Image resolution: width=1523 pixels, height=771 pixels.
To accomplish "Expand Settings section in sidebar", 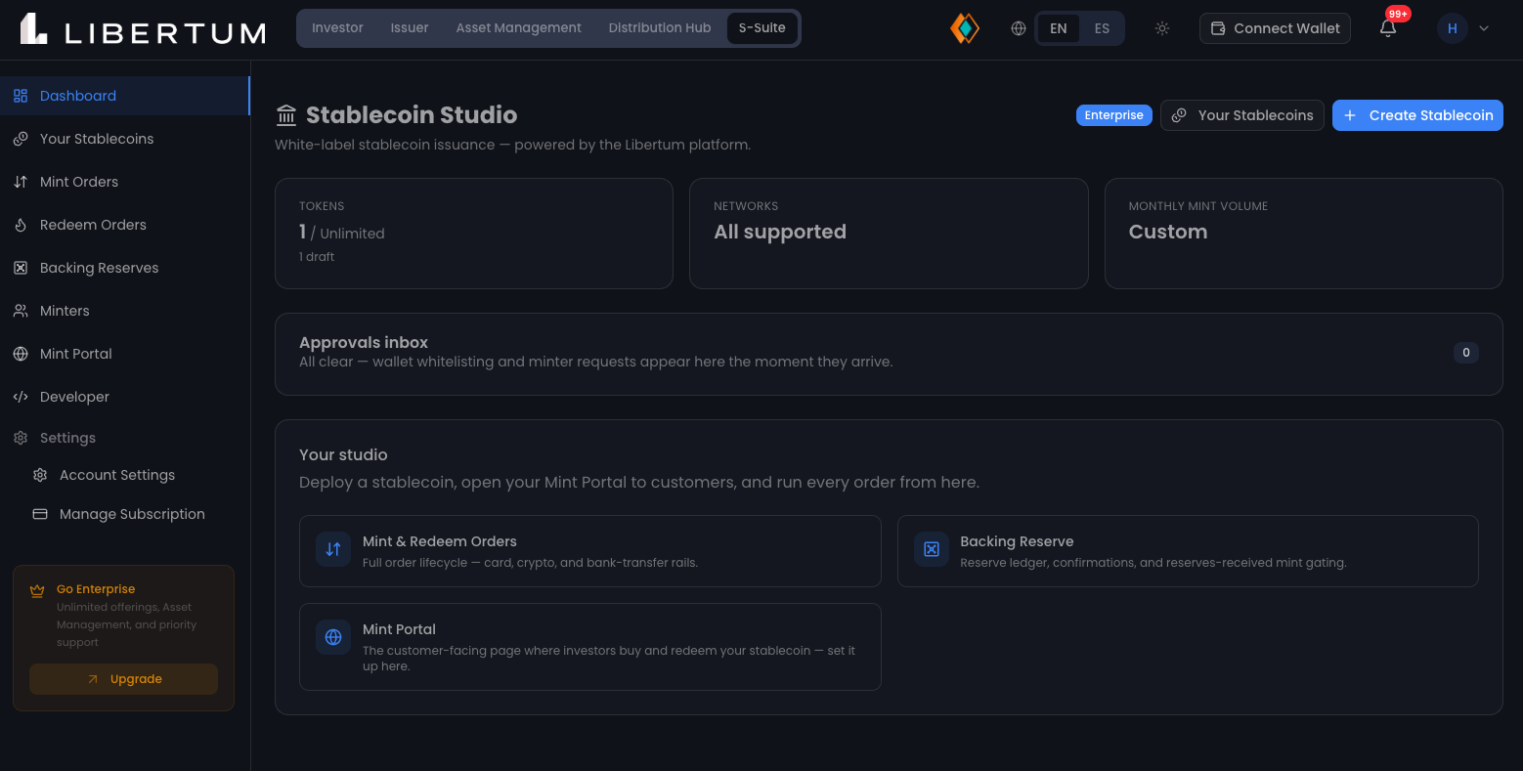I will click(124, 438).
